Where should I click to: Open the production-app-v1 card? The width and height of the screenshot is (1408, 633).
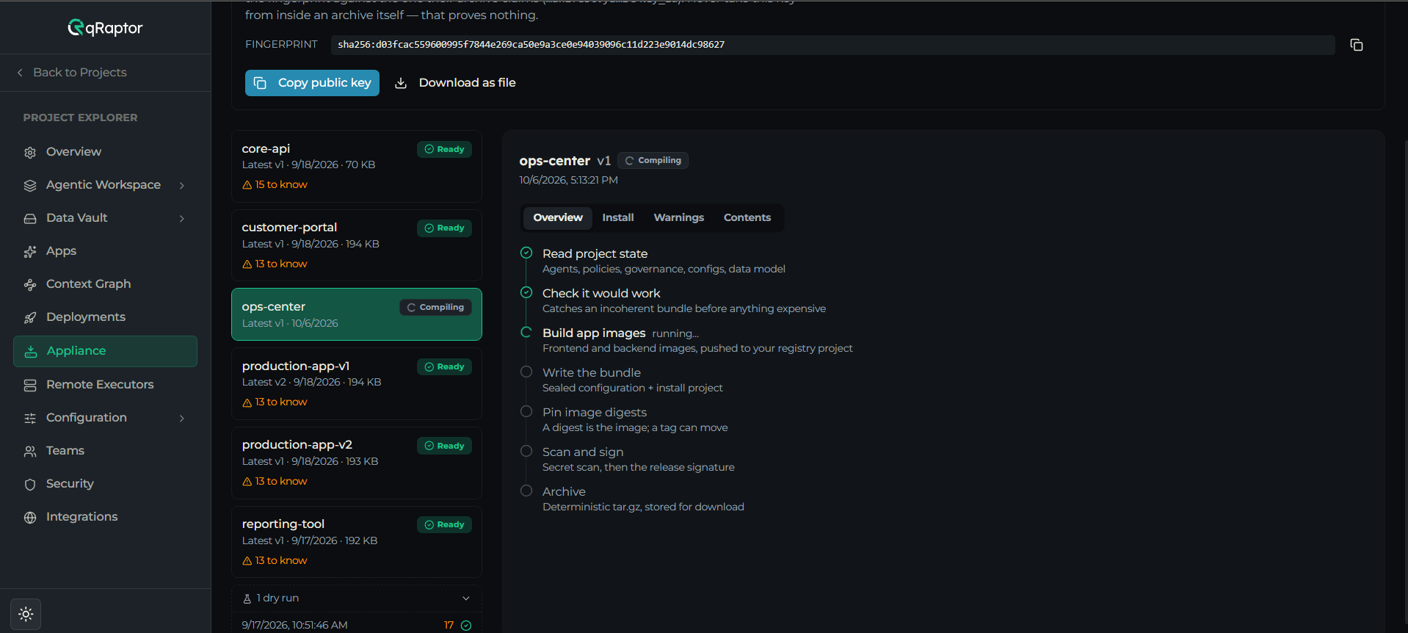click(x=357, y=383)
